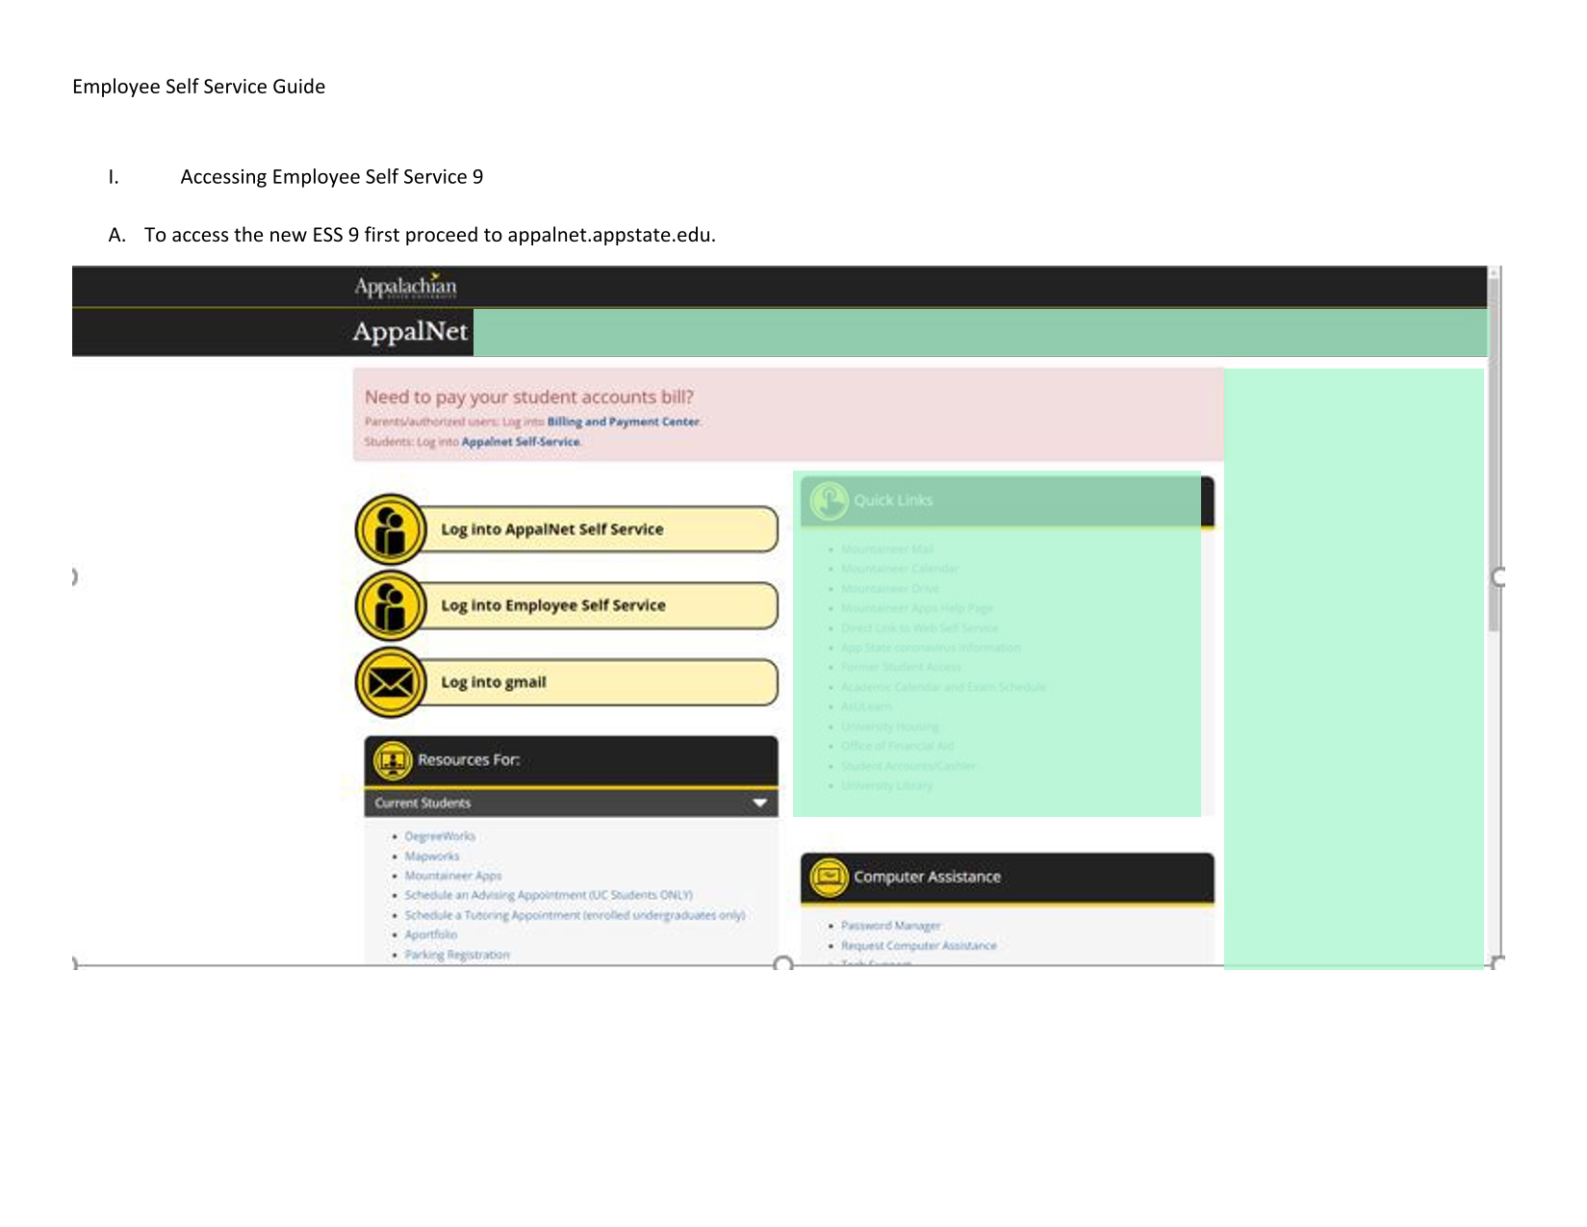
Task: Expand the Current Students dropdown
Action: pos(571,803)
